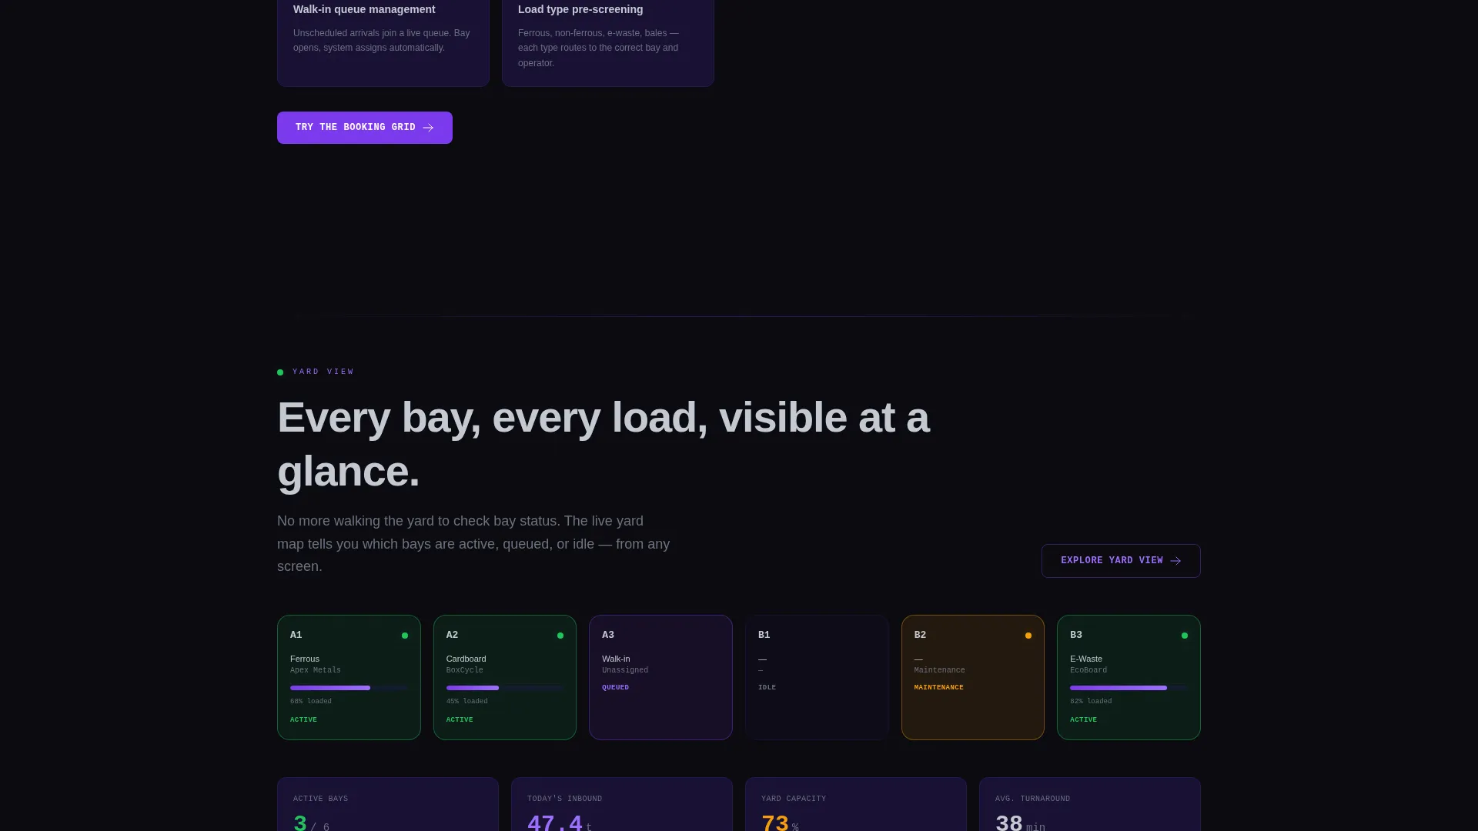Click the Avg. Turnaround stat card
The image size is (1478, 831).
(x=1090, y=804)
